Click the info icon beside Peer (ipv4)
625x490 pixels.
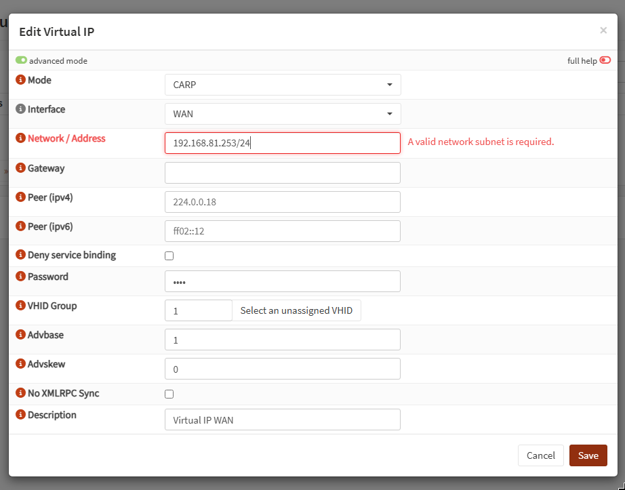tap(20, 197)
